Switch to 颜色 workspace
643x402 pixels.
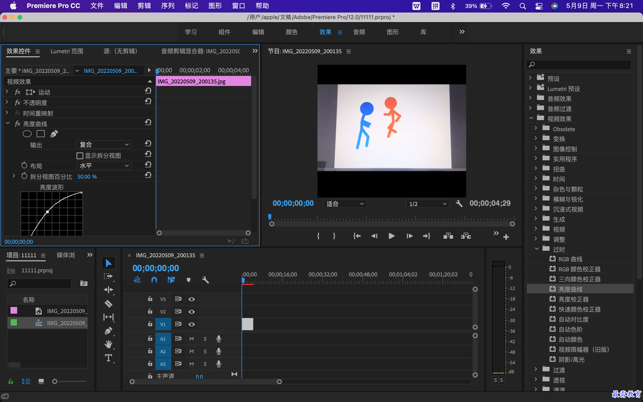click(x=291, y=32)
